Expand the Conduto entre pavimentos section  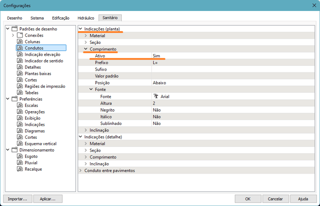coord(80,170)
